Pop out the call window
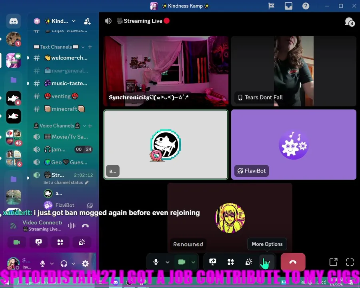 (x=333, y=262)
